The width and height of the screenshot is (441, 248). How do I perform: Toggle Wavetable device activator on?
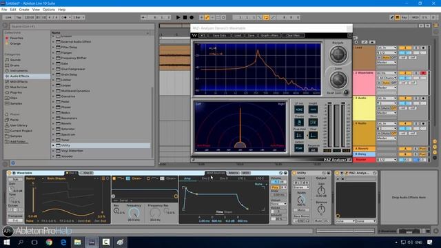tap(9, 173)
